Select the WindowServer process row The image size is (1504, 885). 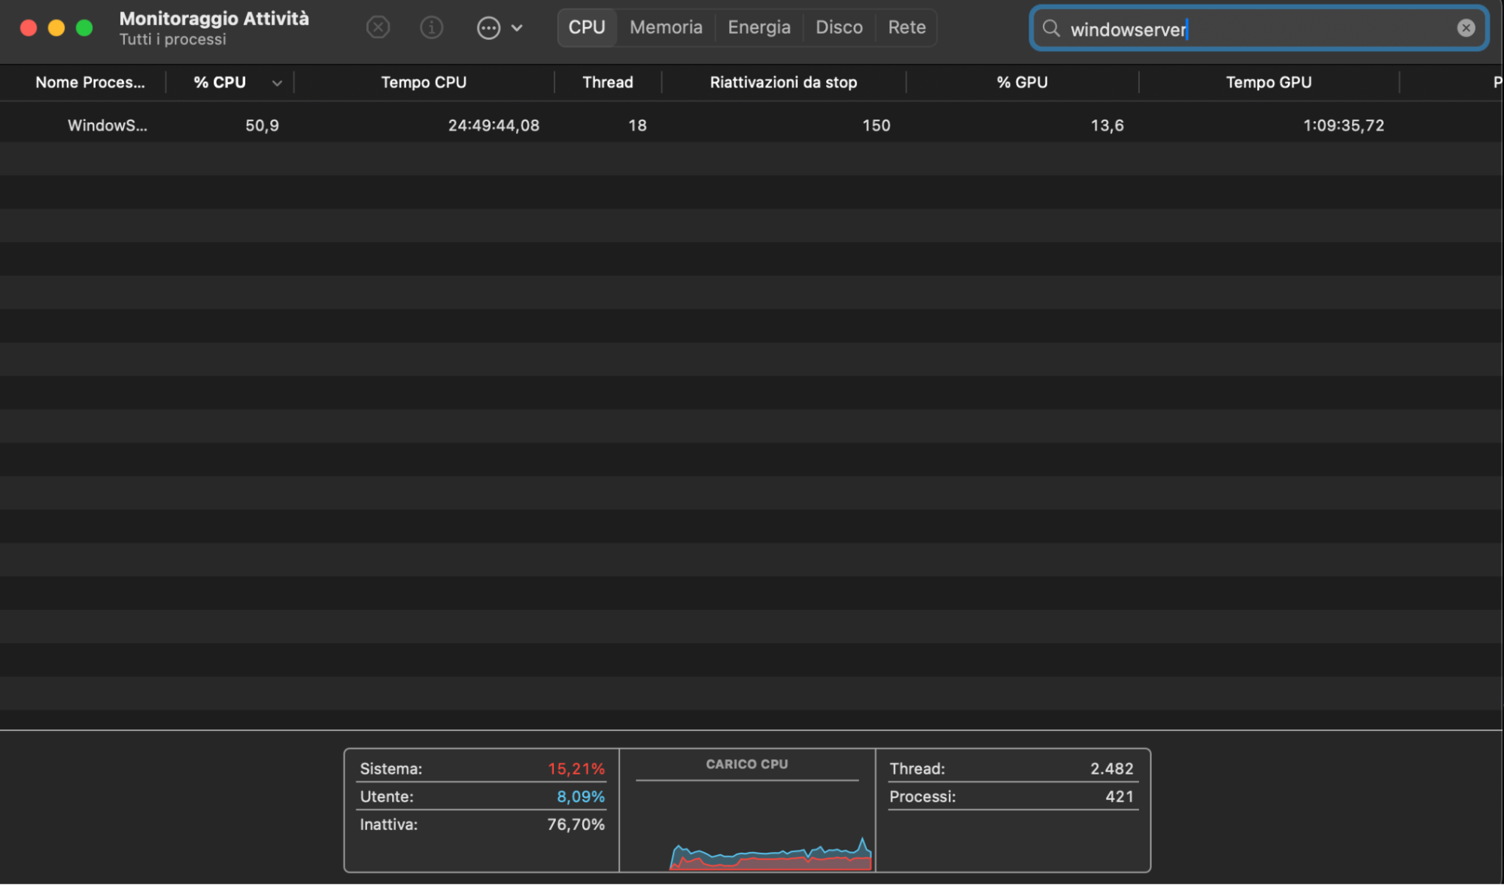[x=108, y=126]
